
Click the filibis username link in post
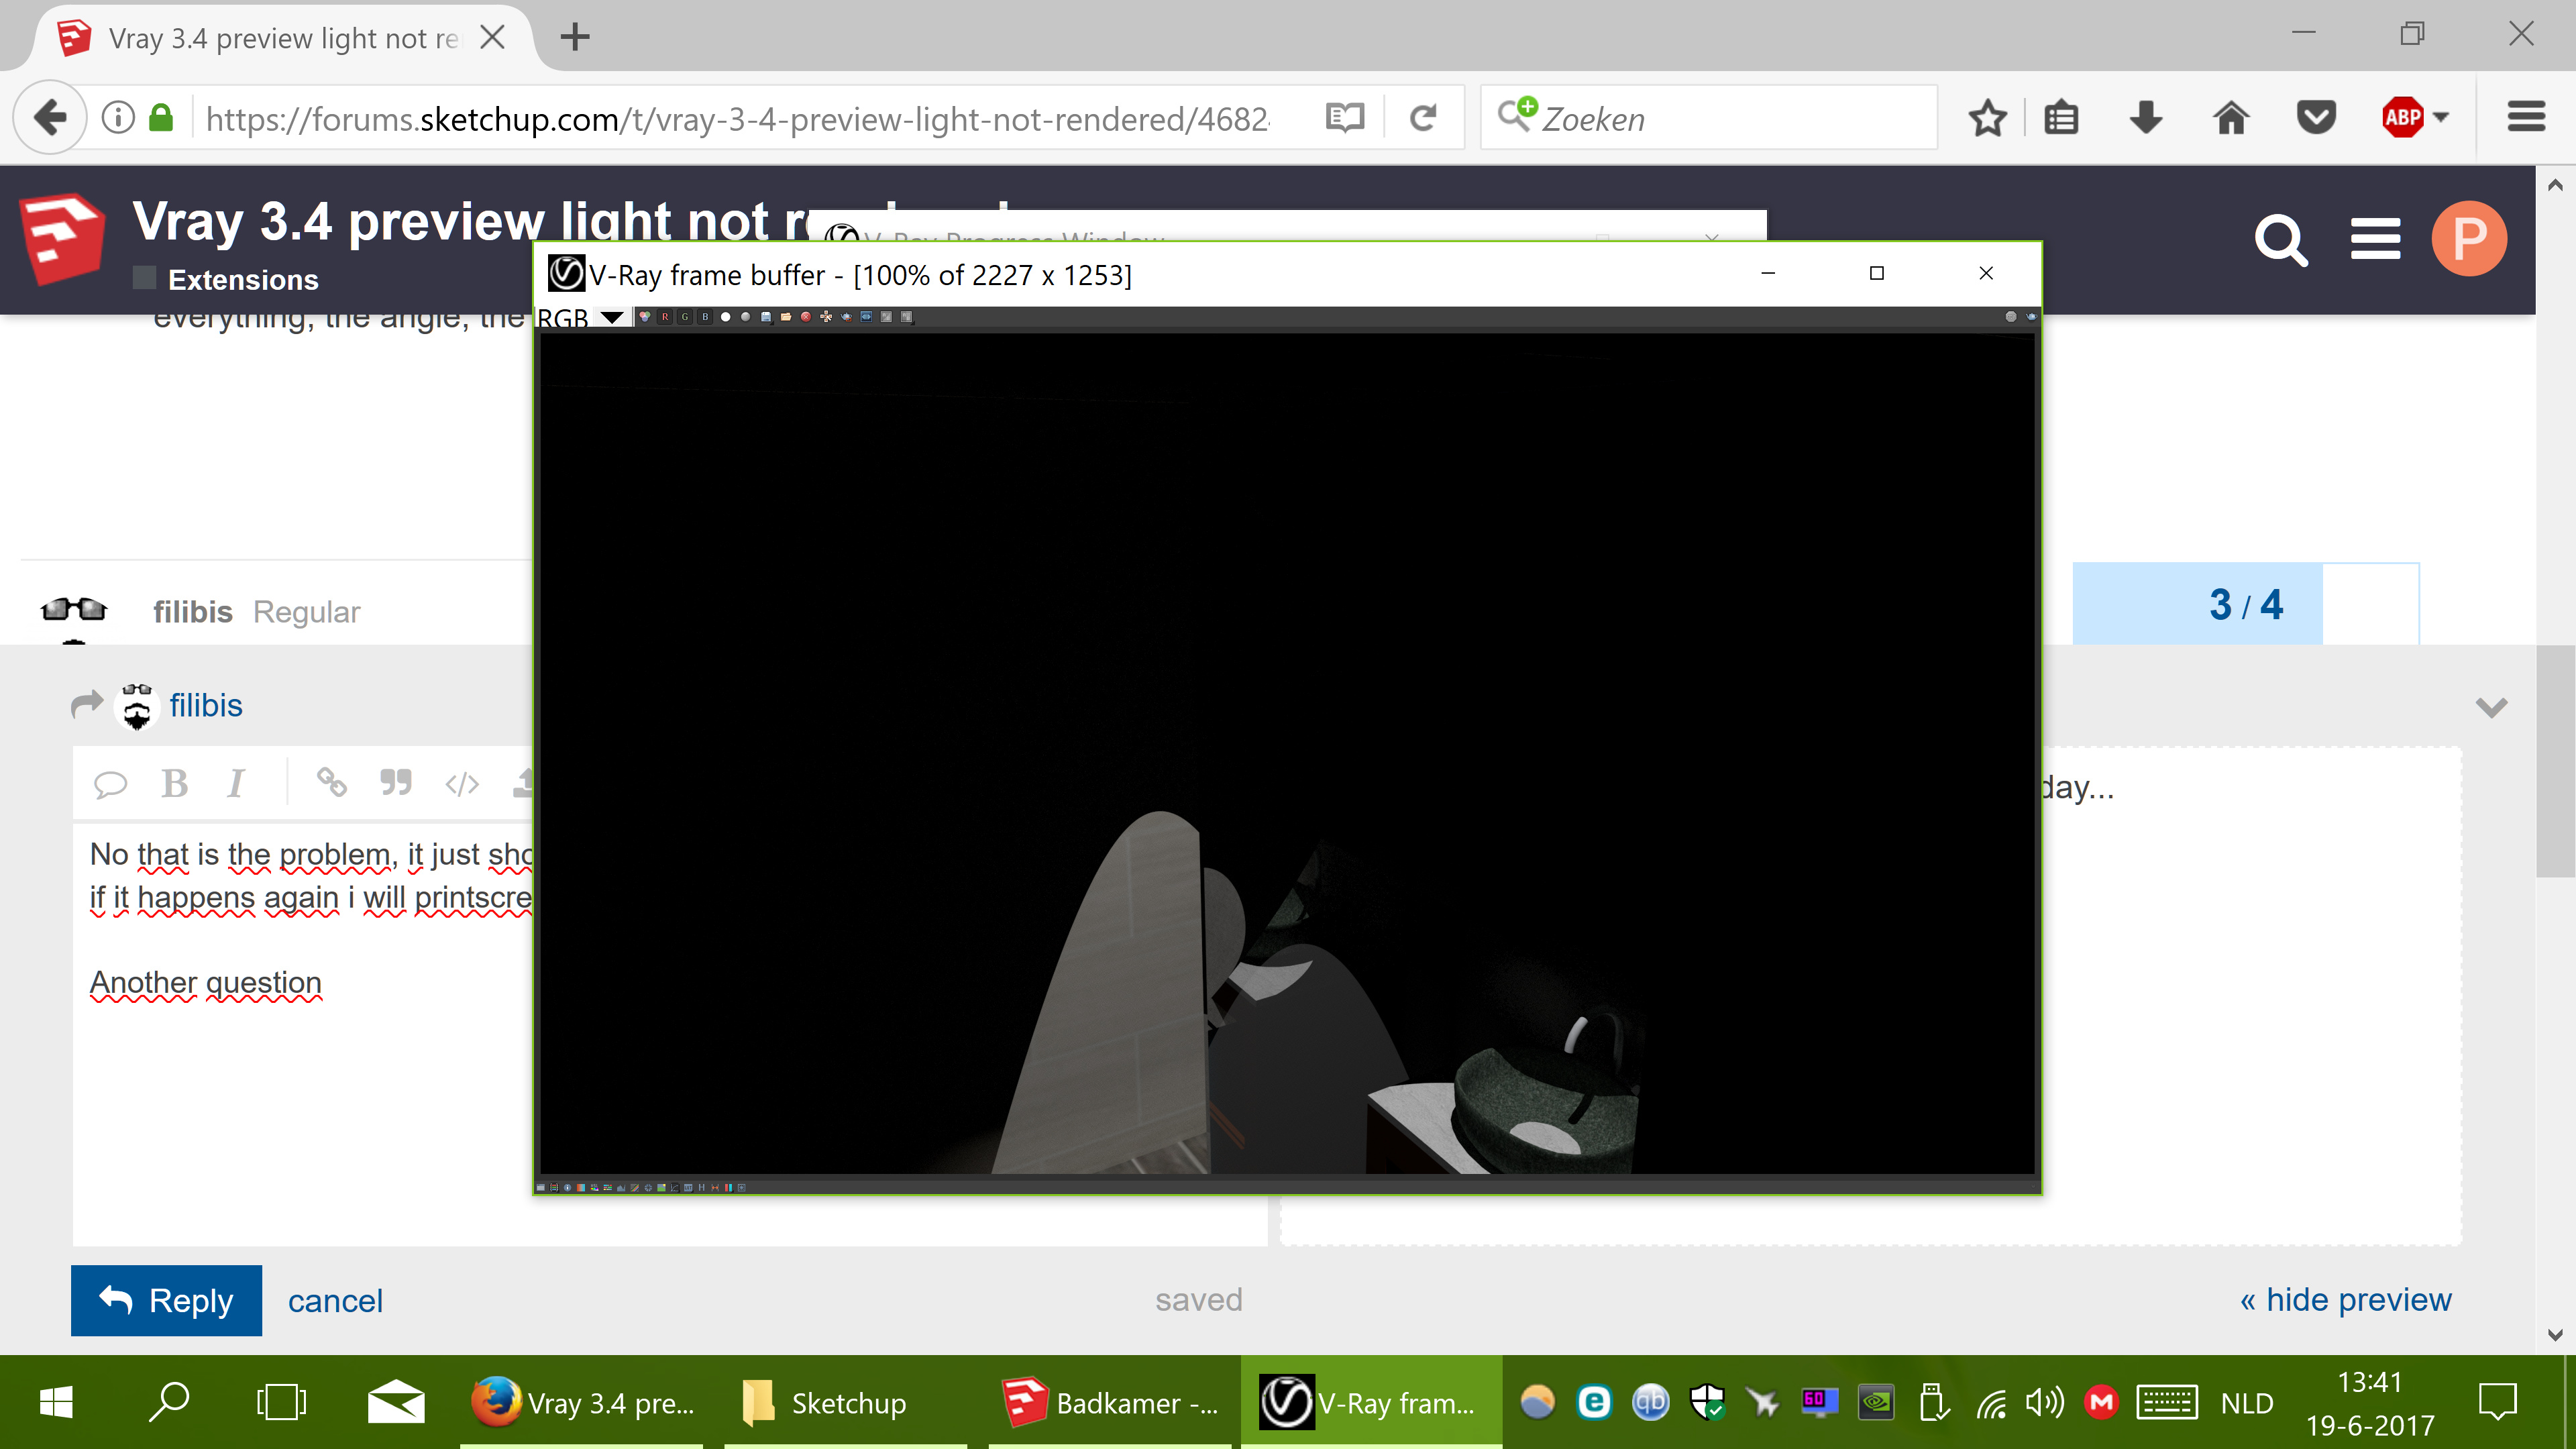192,611
